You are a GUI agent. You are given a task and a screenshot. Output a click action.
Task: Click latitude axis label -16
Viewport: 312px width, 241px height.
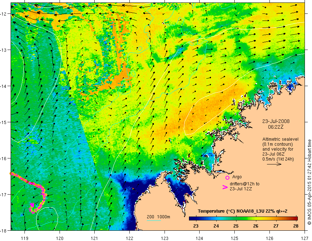click(x=4, y=158)
